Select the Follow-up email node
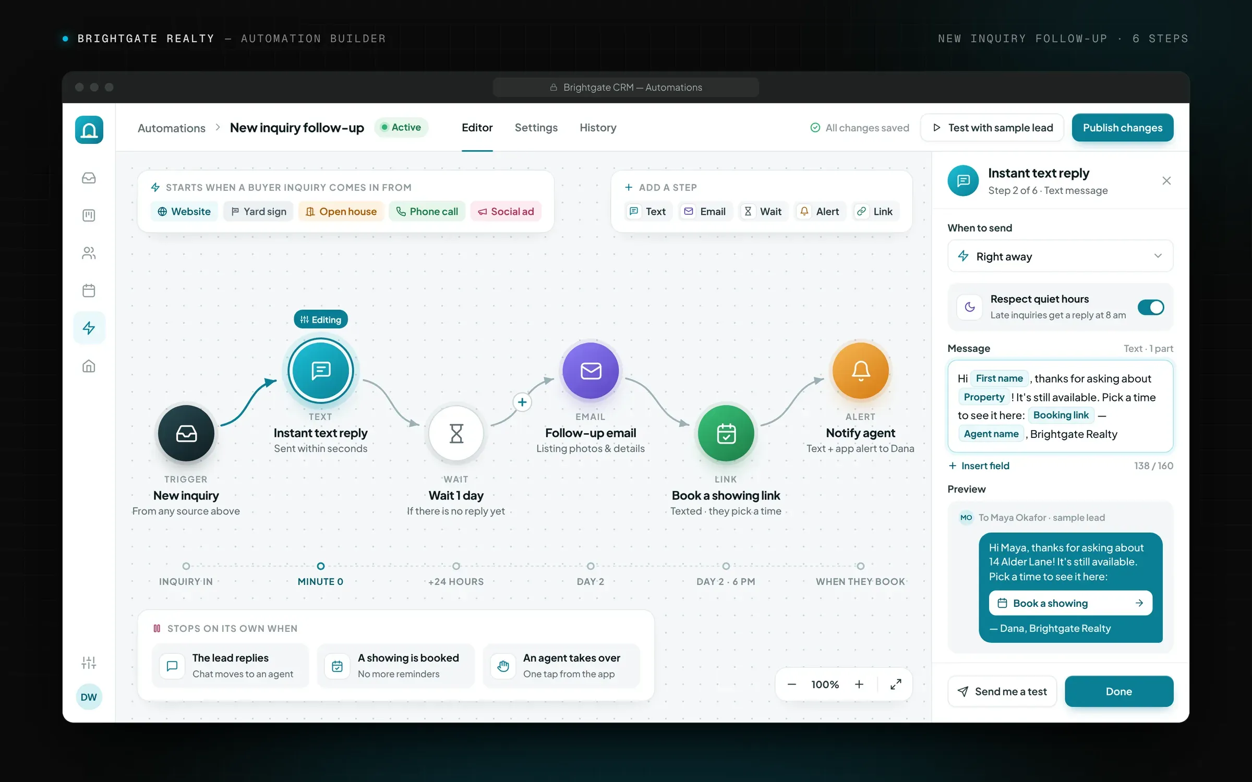This screenshot has height=782, width=1252. click(x=591, y=371)
